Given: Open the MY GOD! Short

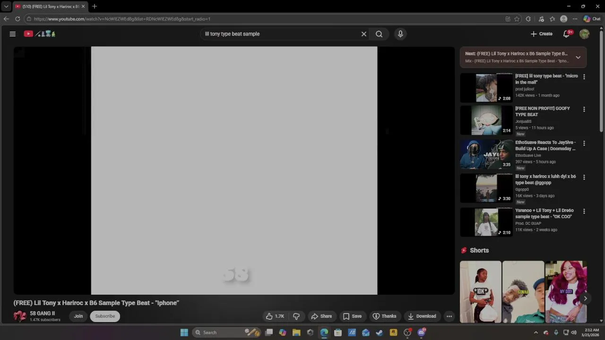Looking at the screenshot, I should click(566, 292).
